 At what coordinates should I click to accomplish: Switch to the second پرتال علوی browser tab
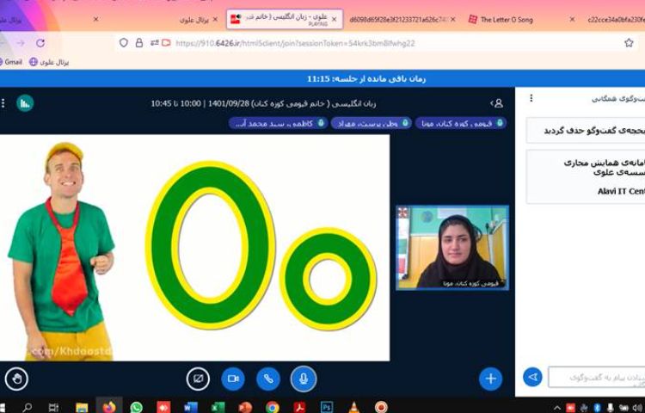point(193,19)
